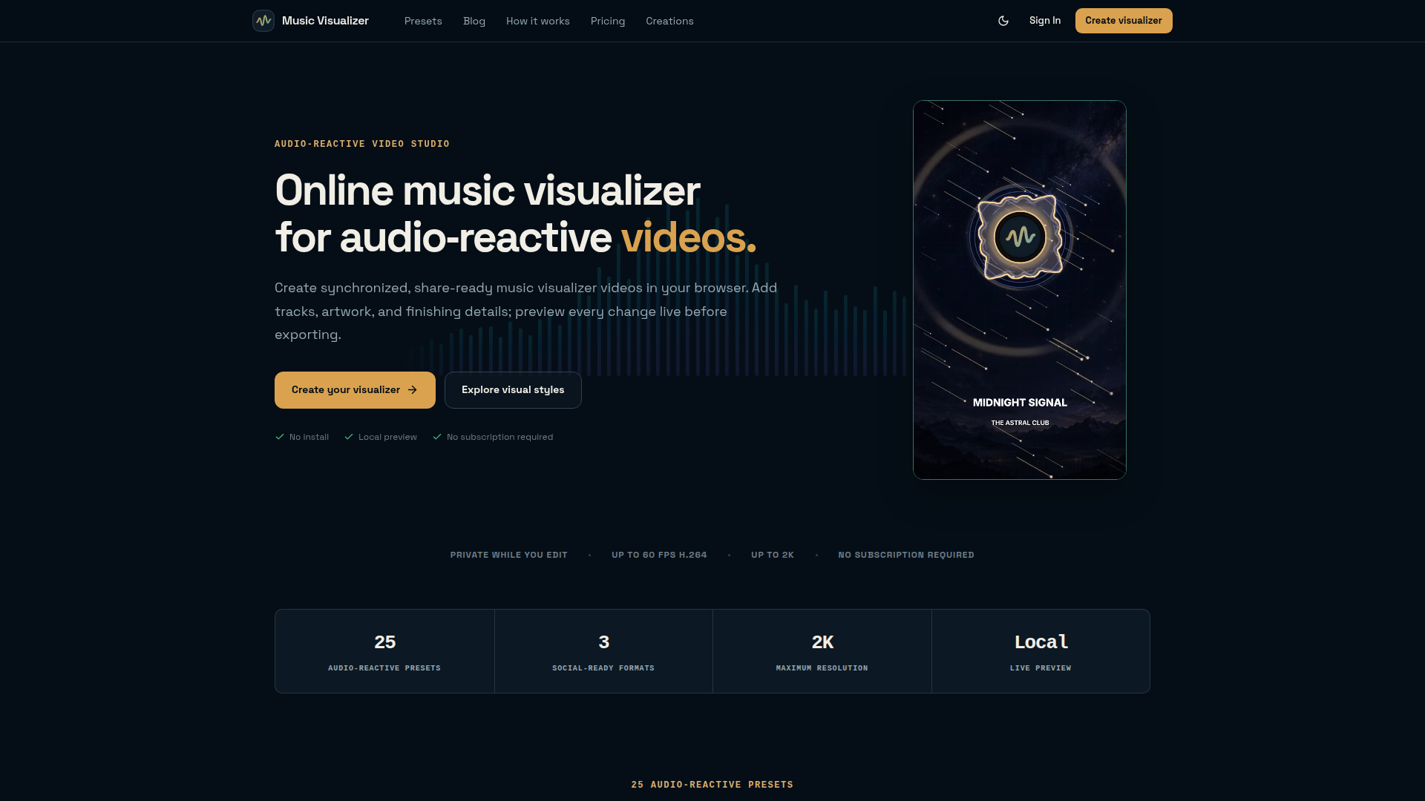Click the 'UP TO 60 FPS H.264' text
The image size is (1425, 801).
(659, 555)
